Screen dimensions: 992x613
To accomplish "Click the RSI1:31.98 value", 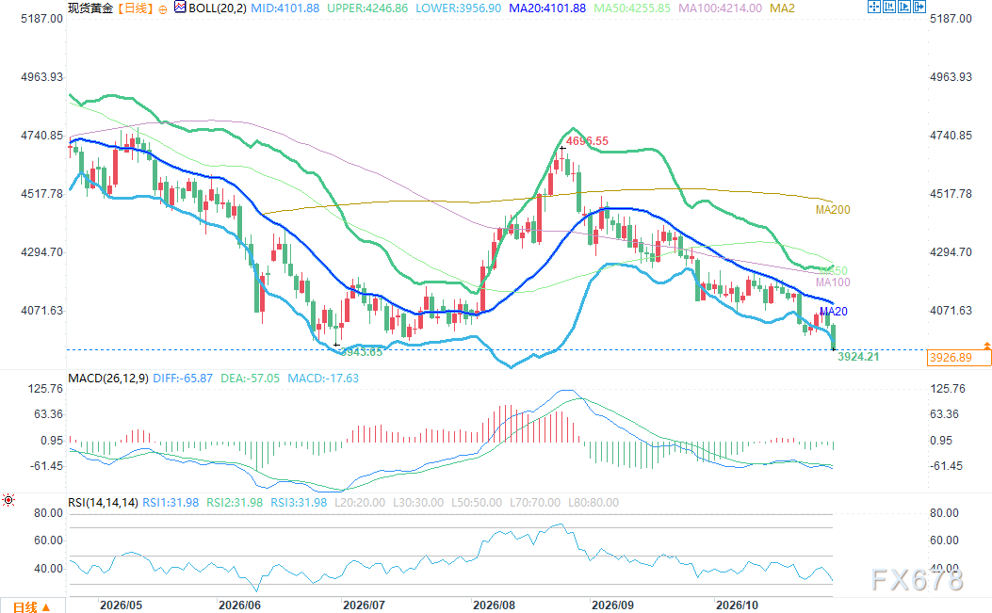I will pyautogui.click(x=171, y=502).
